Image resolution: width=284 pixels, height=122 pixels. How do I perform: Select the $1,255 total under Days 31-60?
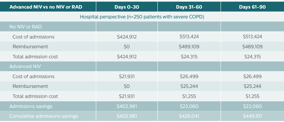pos(189,96)
